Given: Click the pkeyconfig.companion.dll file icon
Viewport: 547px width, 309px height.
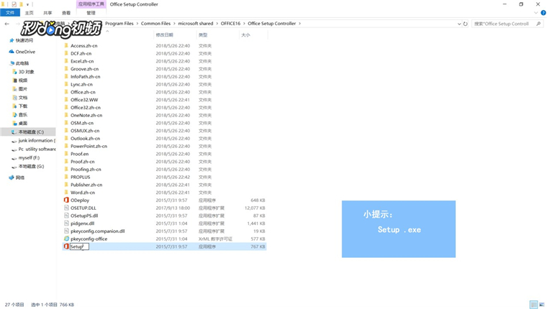Looking at the screenshot, I should (66, 231).
